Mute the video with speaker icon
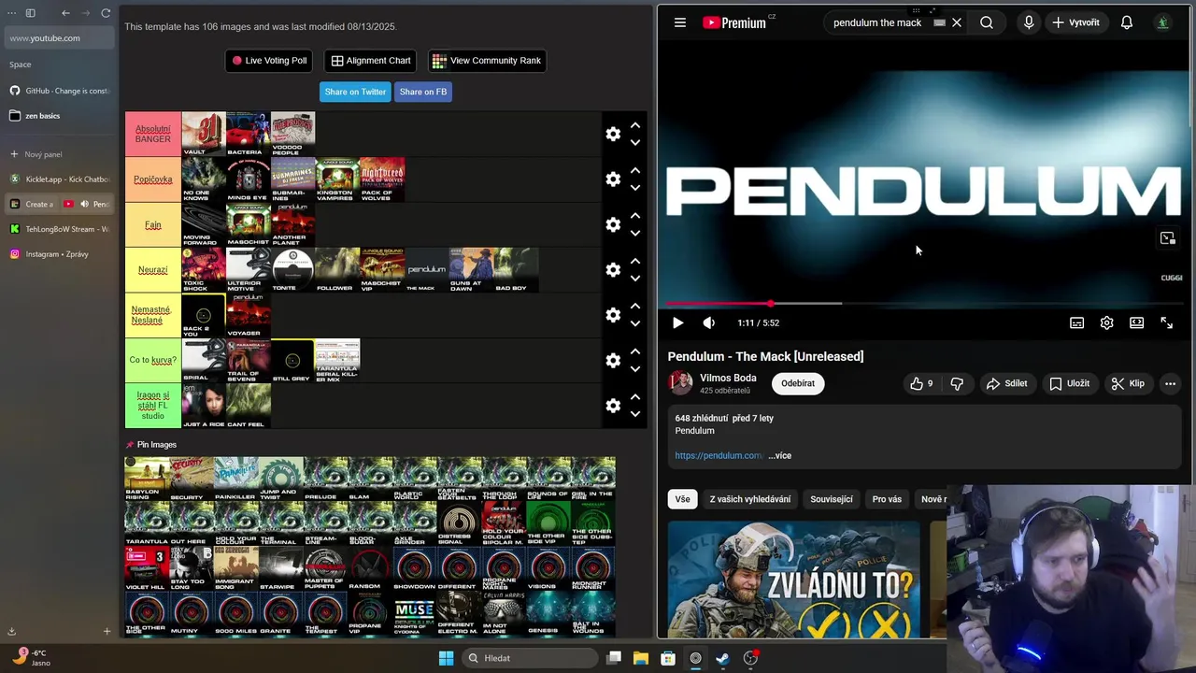This screenshot has width=1196, height=673. point(709,322)
